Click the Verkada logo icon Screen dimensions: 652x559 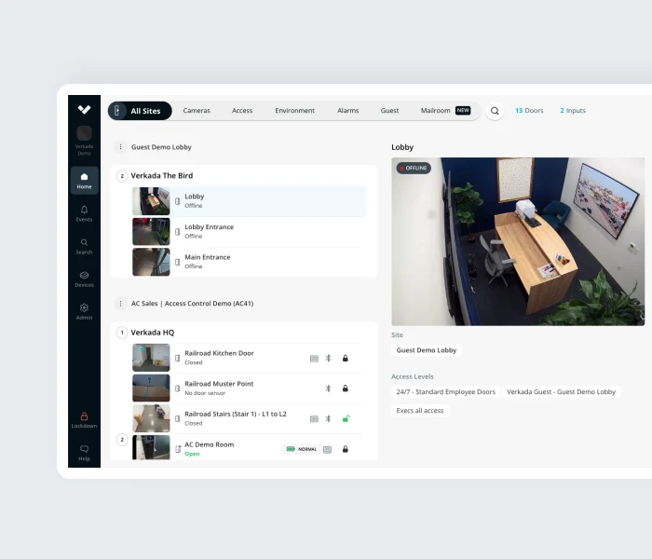84,109
